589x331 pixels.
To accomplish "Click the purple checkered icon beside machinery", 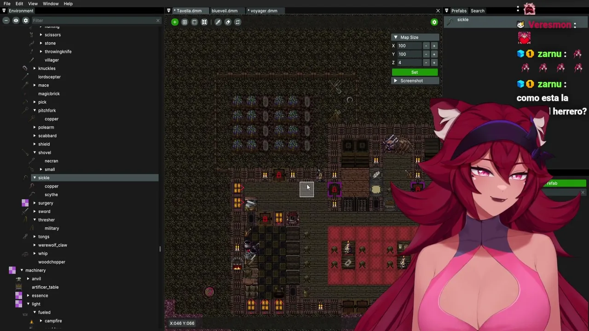I will 12,270.
